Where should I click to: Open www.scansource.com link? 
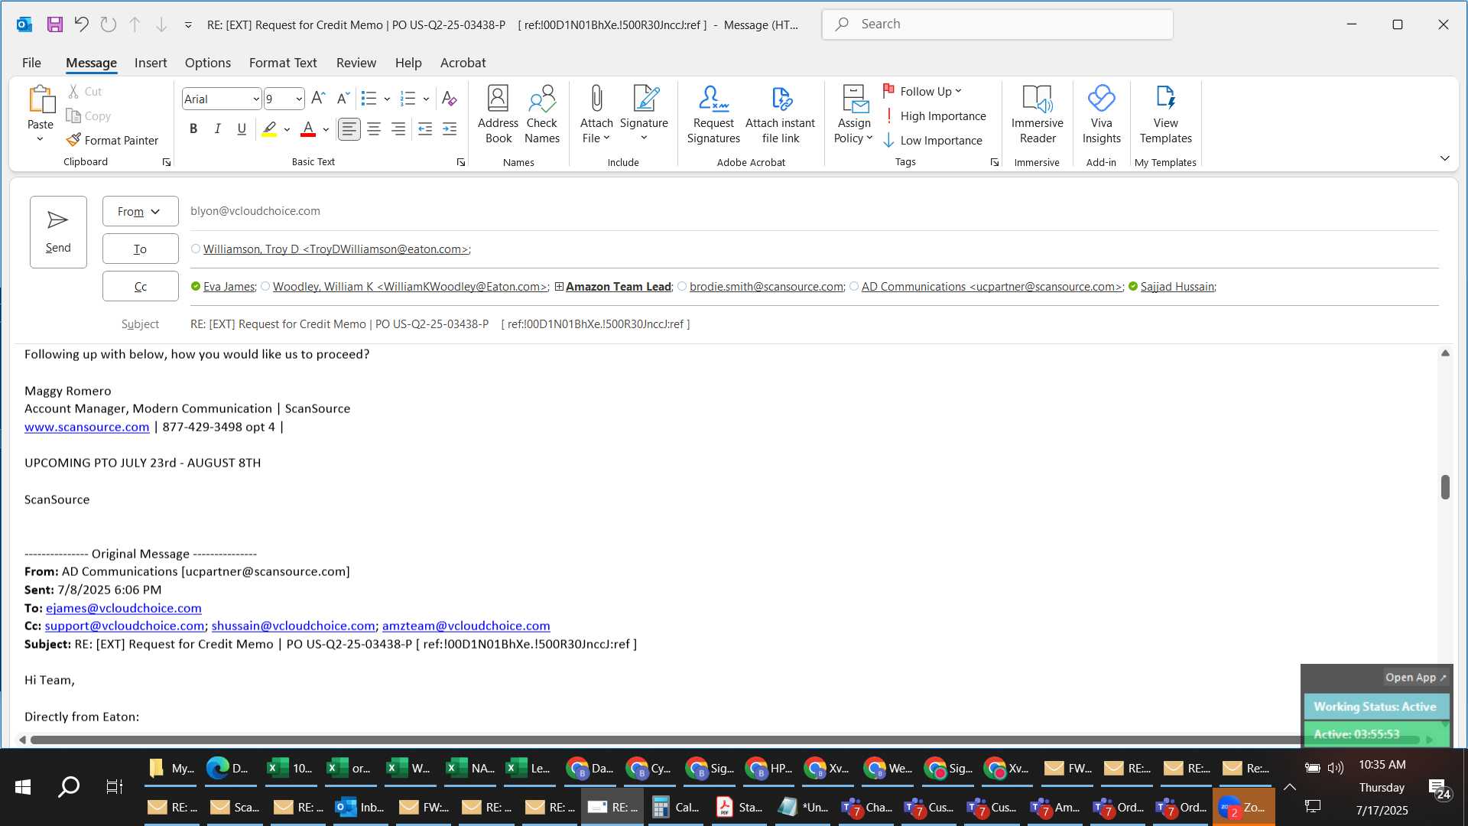pyautogui.click(x=87, y=427)
